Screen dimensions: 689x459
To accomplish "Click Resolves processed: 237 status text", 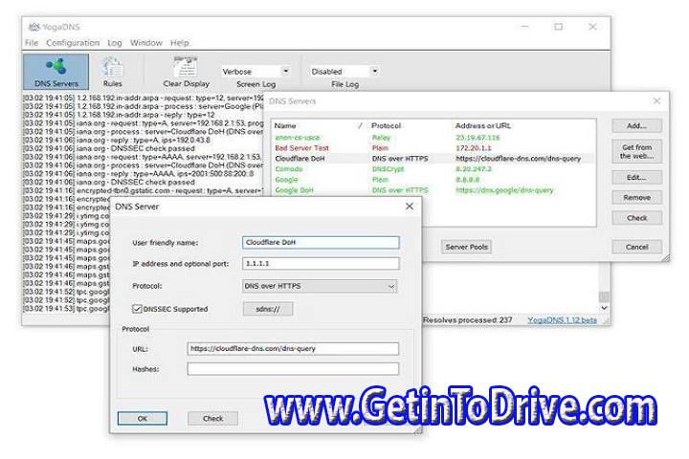I will coord(468,320).
